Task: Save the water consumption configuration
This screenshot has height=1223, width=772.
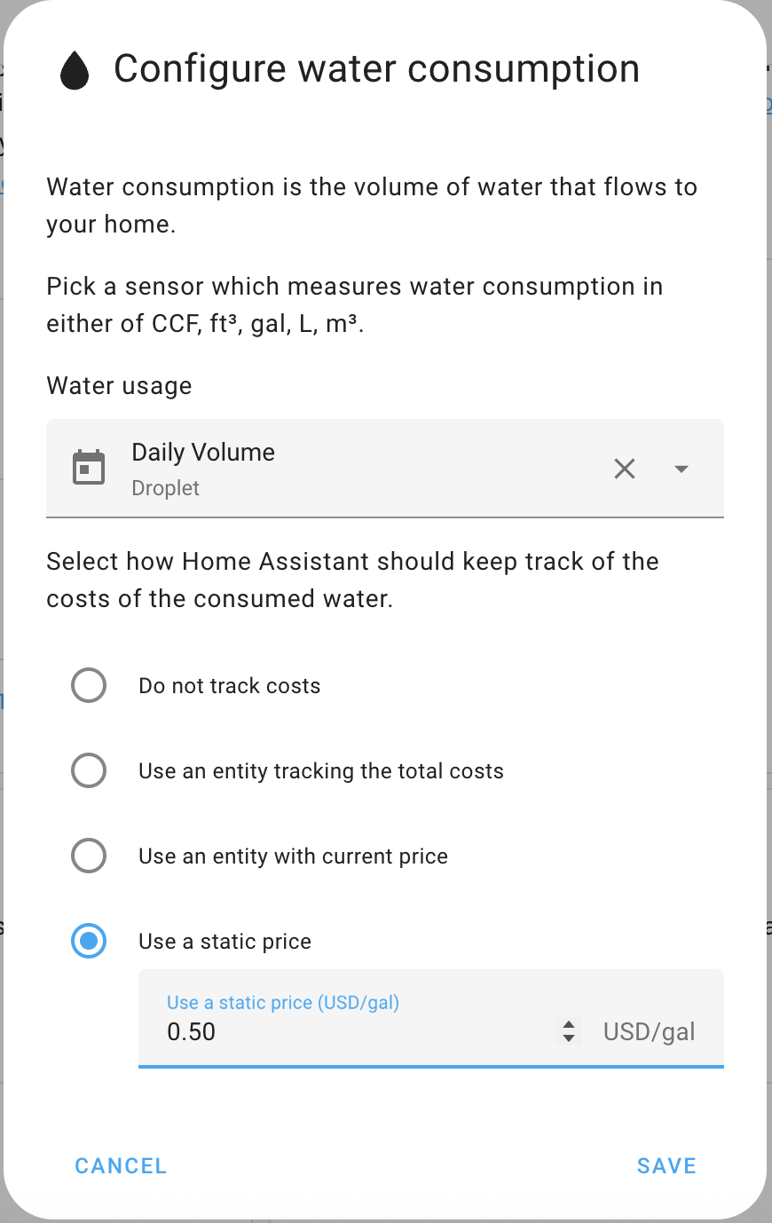Action: click(666, 1165)
